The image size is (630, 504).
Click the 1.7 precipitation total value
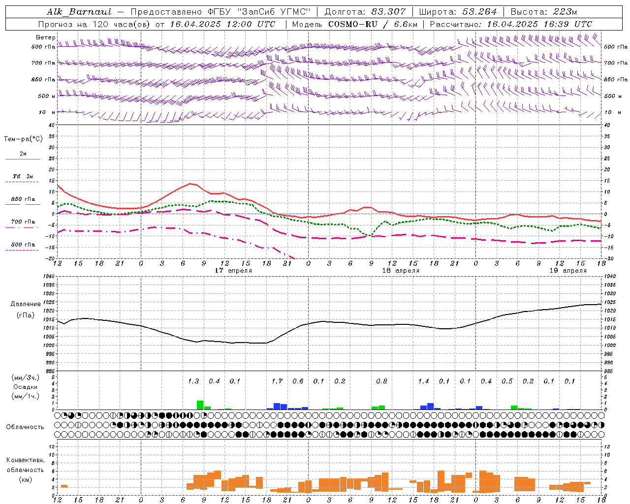pyautogui.click(x=277, y=381)
